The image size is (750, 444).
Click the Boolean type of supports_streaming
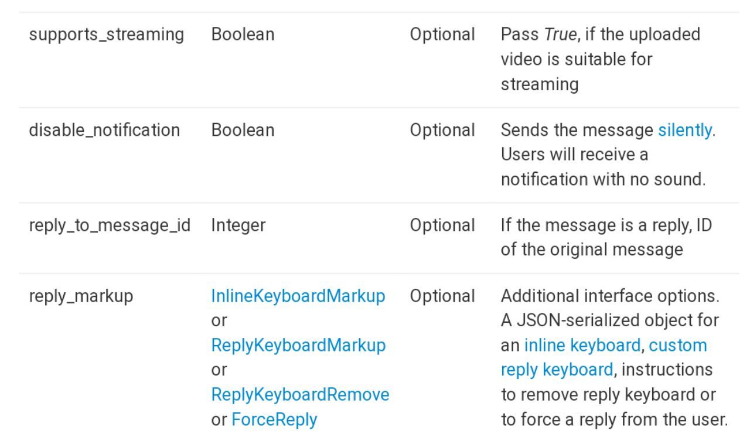[243, 35]
